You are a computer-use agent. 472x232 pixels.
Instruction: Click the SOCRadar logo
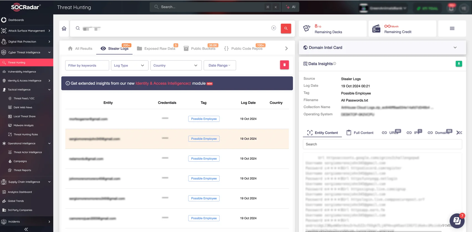tap(26, 7)
